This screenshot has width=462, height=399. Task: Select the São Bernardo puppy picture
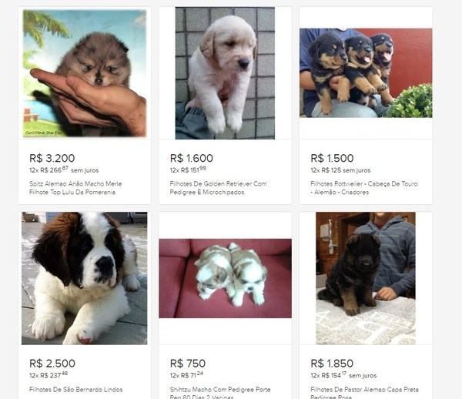85,278
